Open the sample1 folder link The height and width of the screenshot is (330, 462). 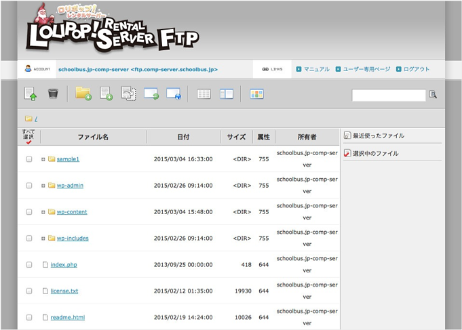(68, 159)
